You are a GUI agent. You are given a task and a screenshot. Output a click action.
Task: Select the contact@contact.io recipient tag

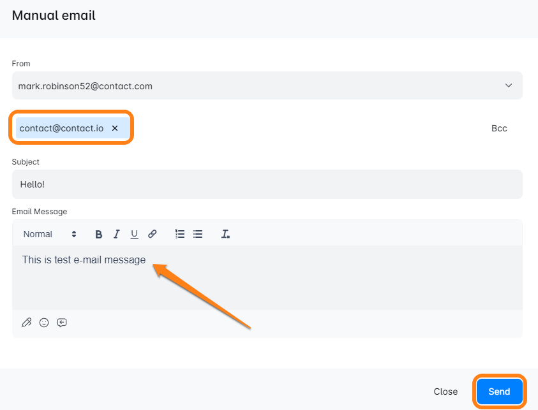[61, 128]
